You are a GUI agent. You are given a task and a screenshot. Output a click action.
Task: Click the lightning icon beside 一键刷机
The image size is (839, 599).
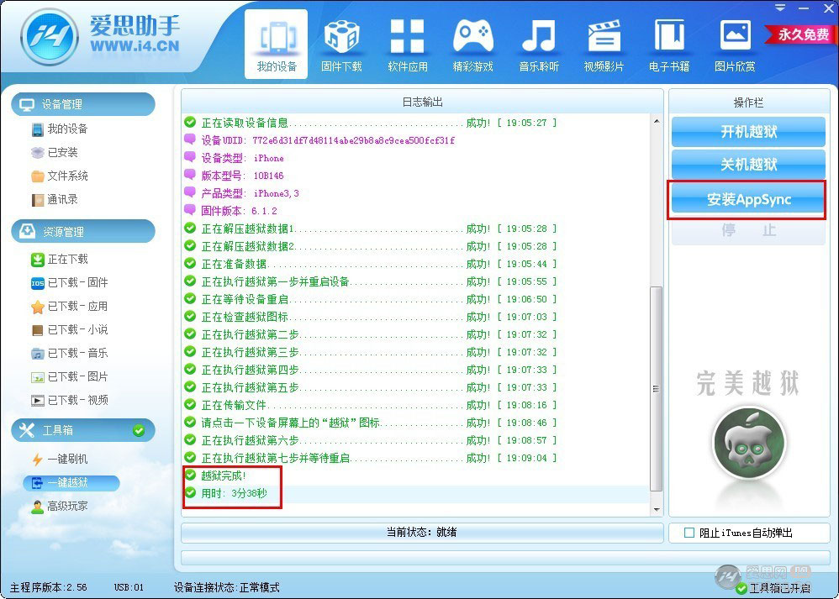pos(38,459)
